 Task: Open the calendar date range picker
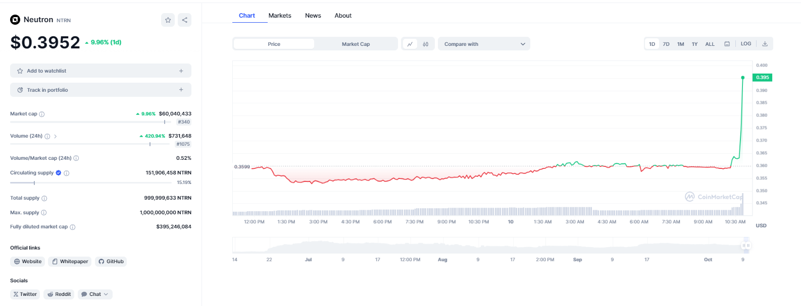pyautogui.click(x=727, y=44)
